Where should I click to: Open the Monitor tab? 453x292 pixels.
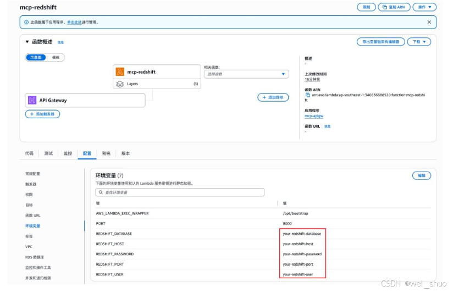68,153
